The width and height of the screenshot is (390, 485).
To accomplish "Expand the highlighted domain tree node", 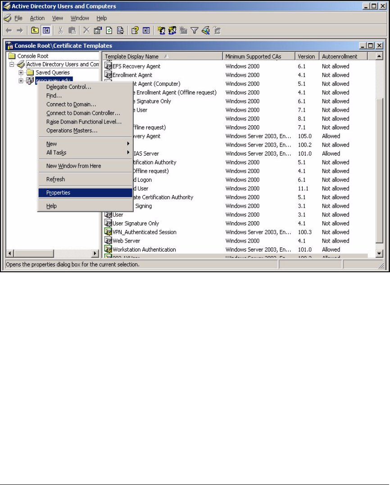I will (21, 81).
